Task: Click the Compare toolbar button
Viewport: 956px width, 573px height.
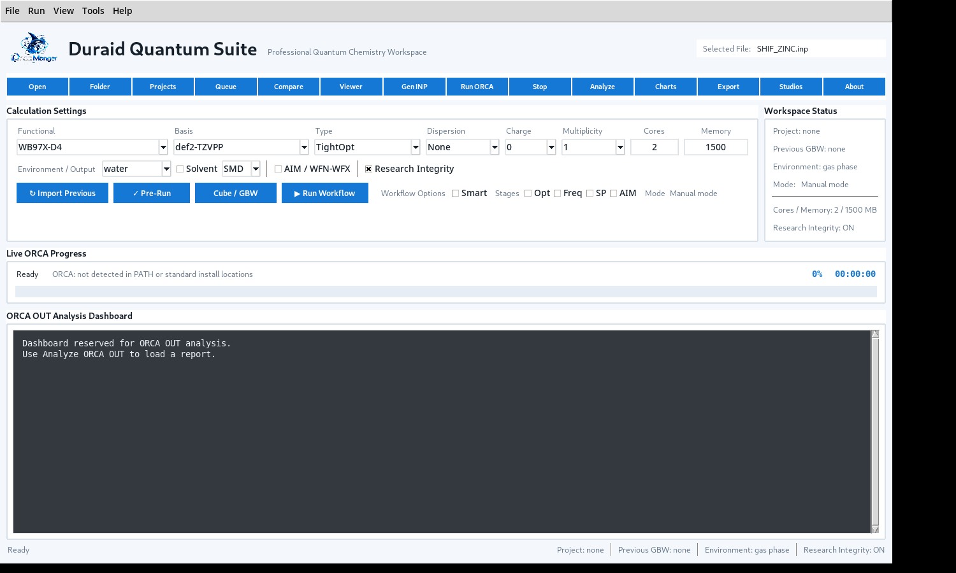Action: 289,87
